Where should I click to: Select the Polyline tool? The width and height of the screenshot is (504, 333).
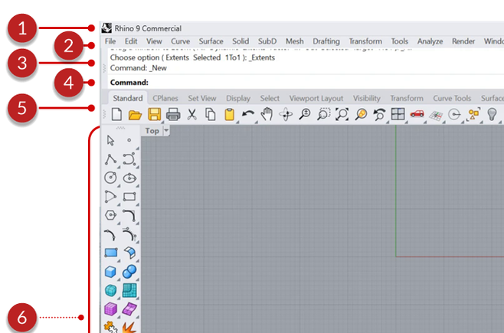[110, 159]
